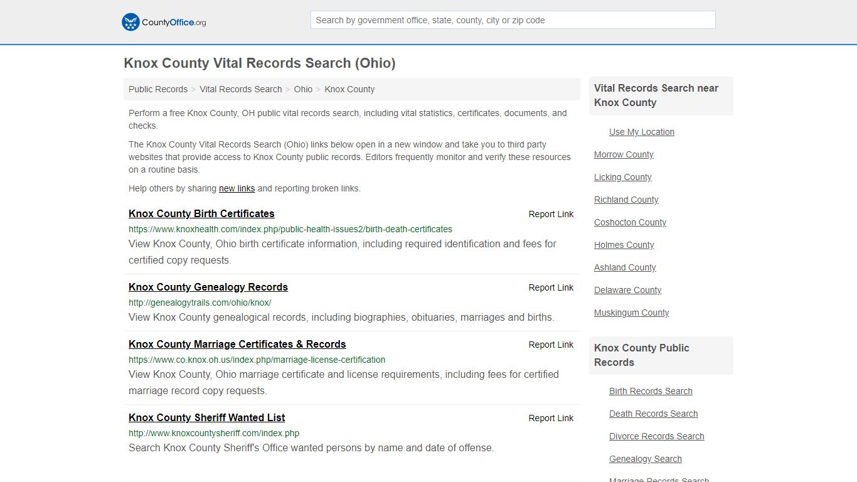Screen dimensions: 857x482
Task: Open Death Records Search link
Action: click(x=653, y=414)
